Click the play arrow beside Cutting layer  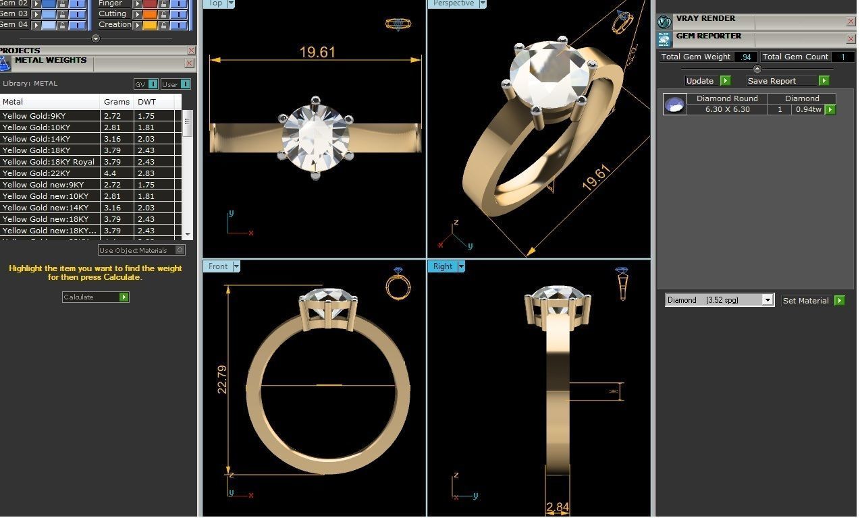[137, 14]
